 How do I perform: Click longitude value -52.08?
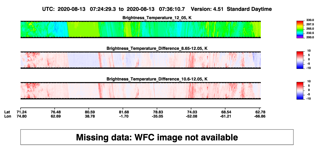coord(192,116)
